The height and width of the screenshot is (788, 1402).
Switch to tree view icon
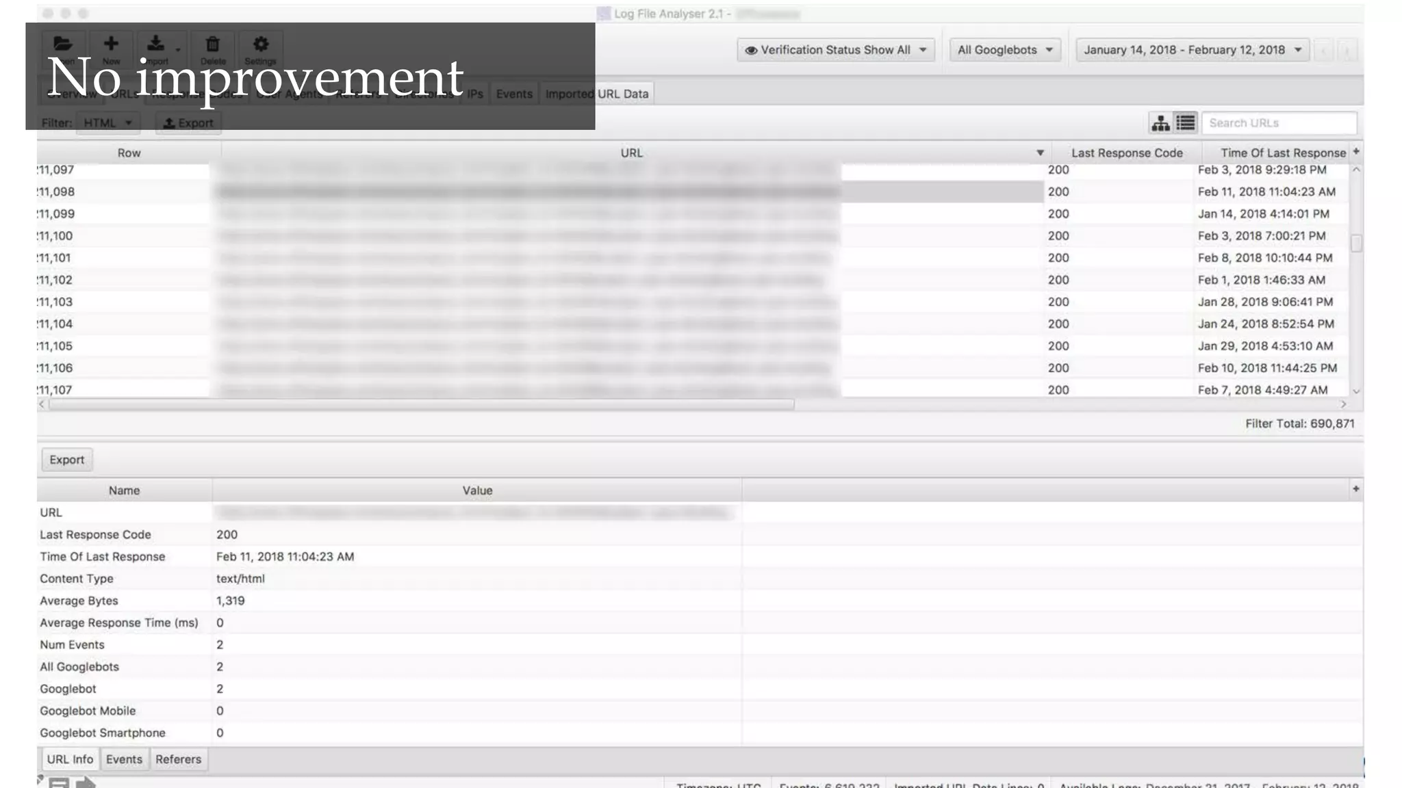[1160, 123]
